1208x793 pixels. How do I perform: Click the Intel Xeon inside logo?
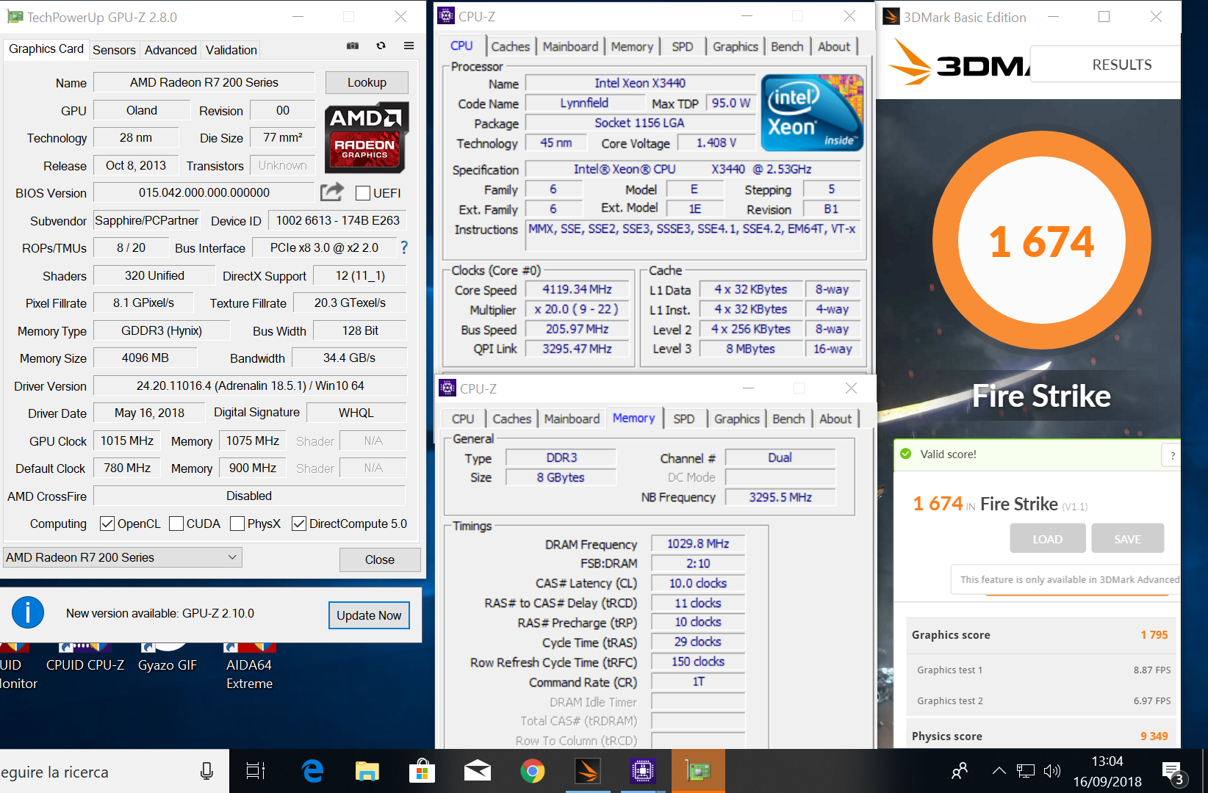(812, 112)
